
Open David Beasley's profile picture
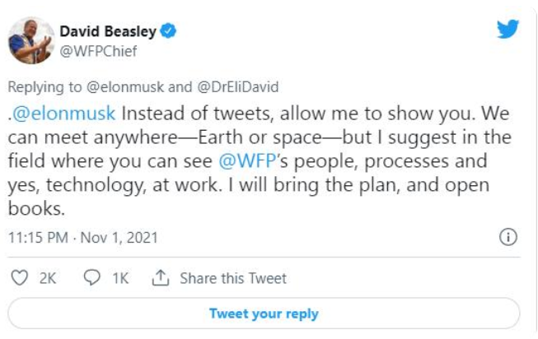(31, 40)
